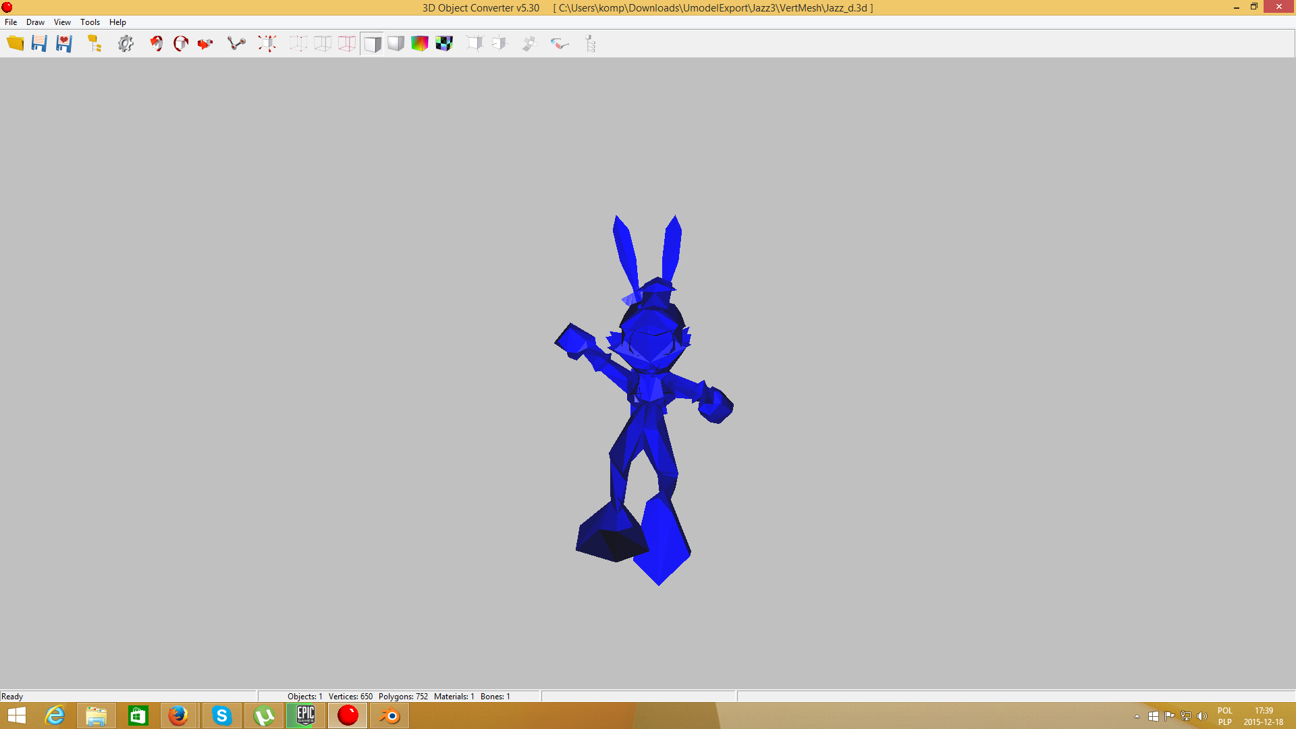Open the Help menu
Image resolution: width=1296 pixels, height=729 pixels.
pyautogui.click(x=117, y=22)
